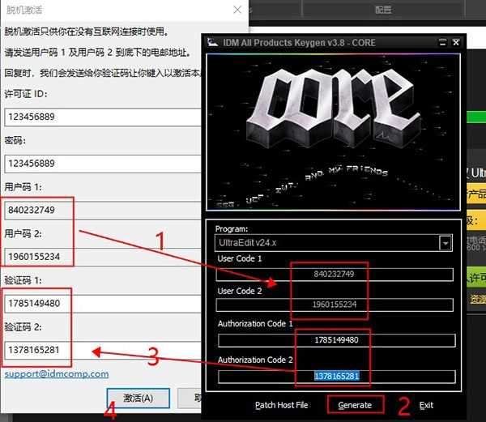
Task: Click the 用户码 1 field with 840232749
Action: 103,211
